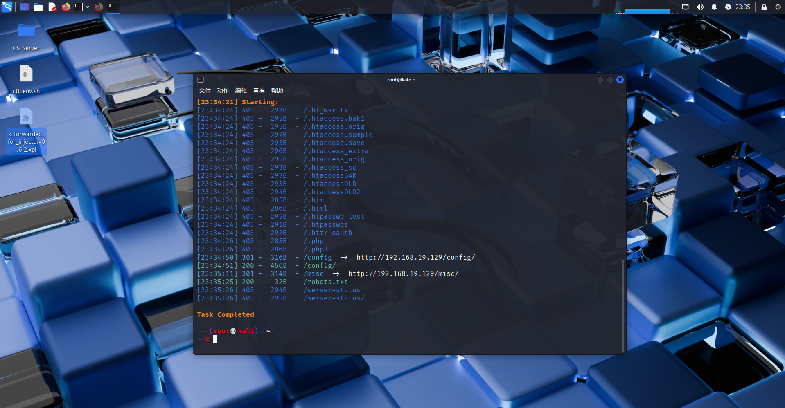Open the 动作 menu in terminal
This screenshot has height=408, width=785.
[x=223, y=91]
